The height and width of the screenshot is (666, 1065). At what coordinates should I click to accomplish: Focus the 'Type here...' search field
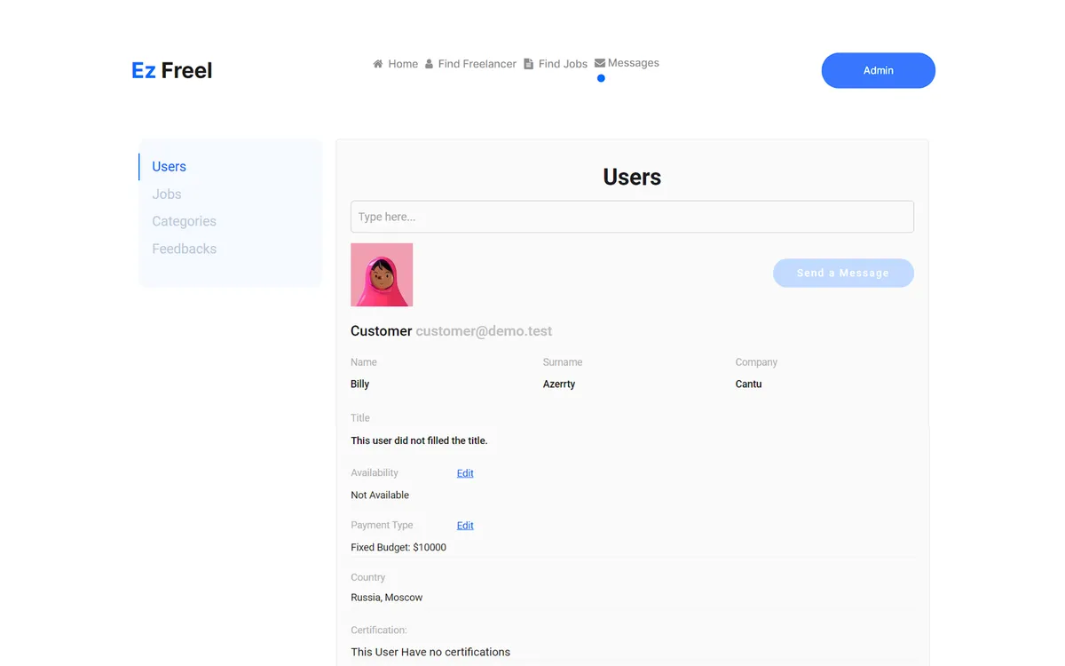(632, 217)
